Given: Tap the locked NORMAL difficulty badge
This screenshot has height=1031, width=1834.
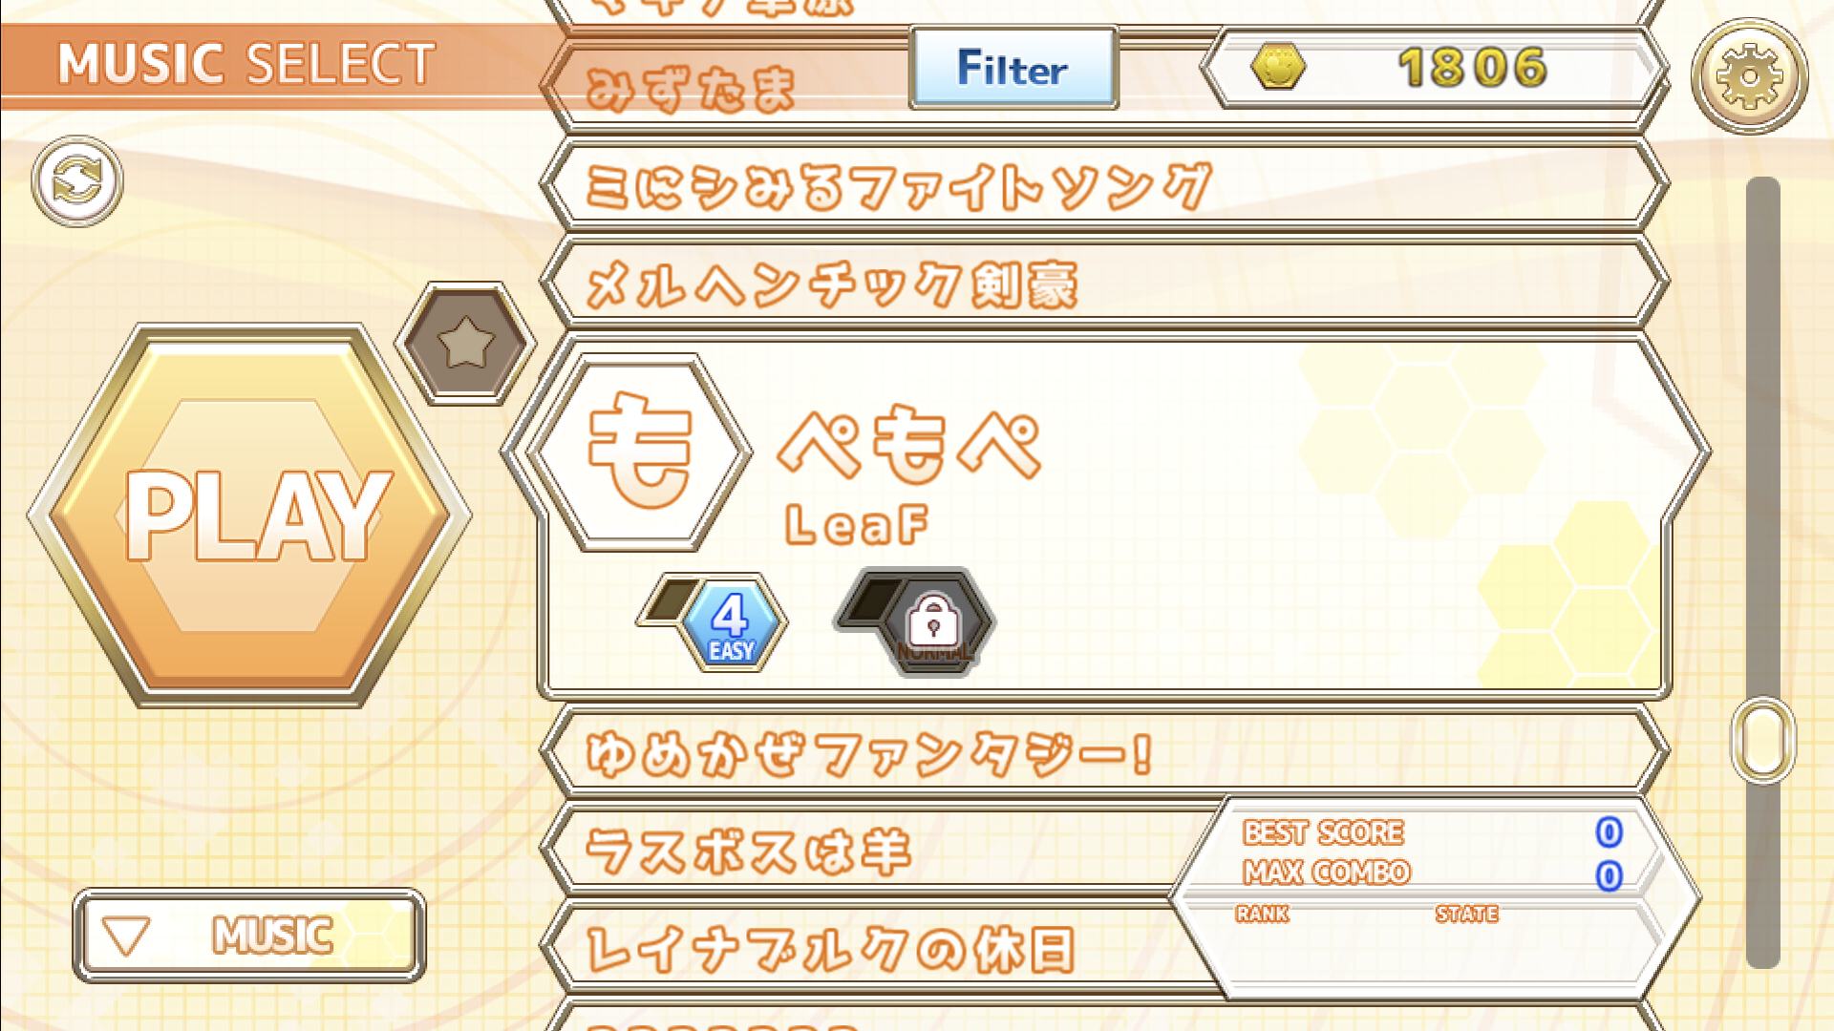Looking at the screenshot, I should (932, 624).
